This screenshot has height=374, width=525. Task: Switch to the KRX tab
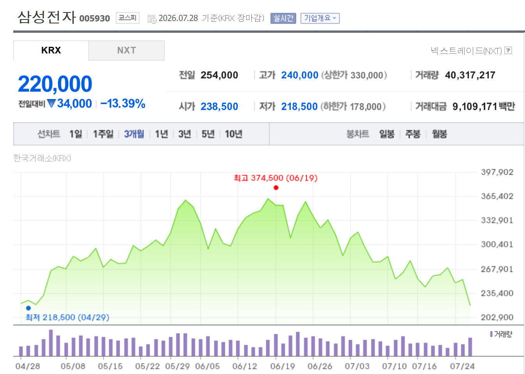coord(51,50)
